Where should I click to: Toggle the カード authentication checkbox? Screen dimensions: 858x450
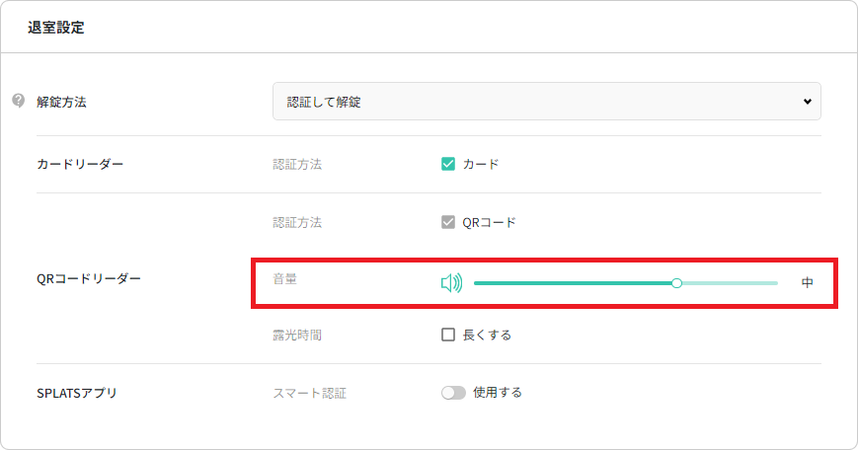click(x=448, y=164)
